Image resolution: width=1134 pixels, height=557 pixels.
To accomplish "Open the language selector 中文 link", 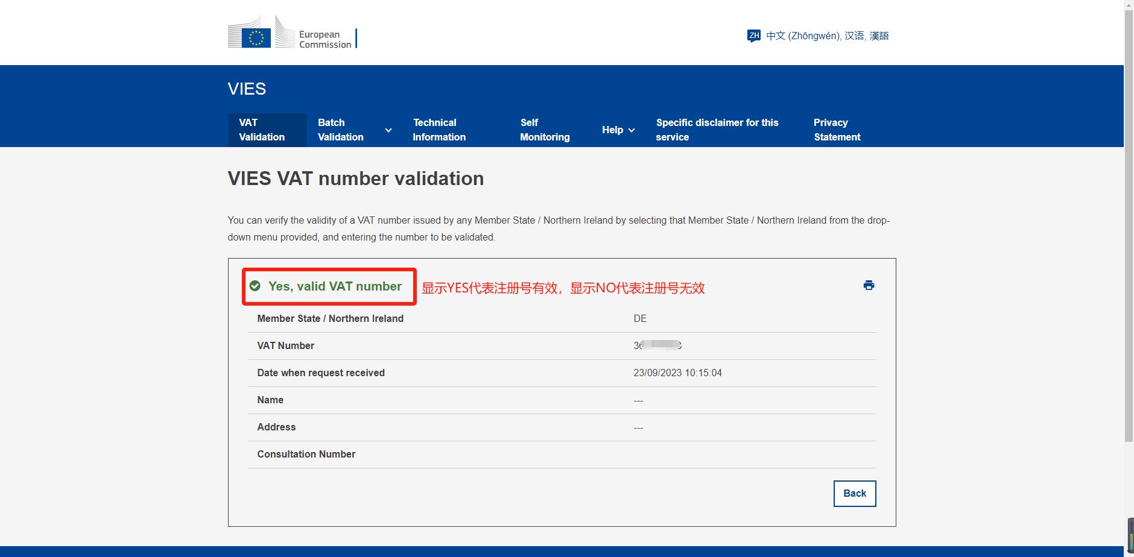I will [827, 36].
